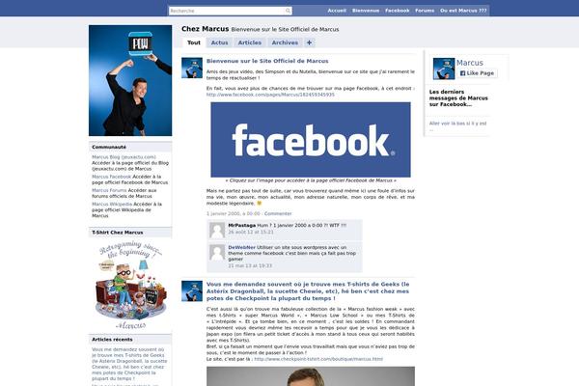Click the Commenter link under the first post
This screenshot has width=579, height=386.
[278, 213]
